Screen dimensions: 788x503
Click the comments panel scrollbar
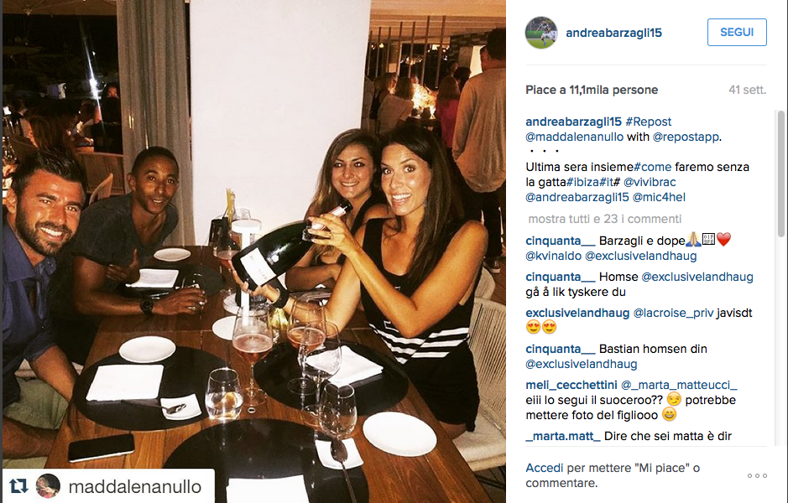click(780, 174)
